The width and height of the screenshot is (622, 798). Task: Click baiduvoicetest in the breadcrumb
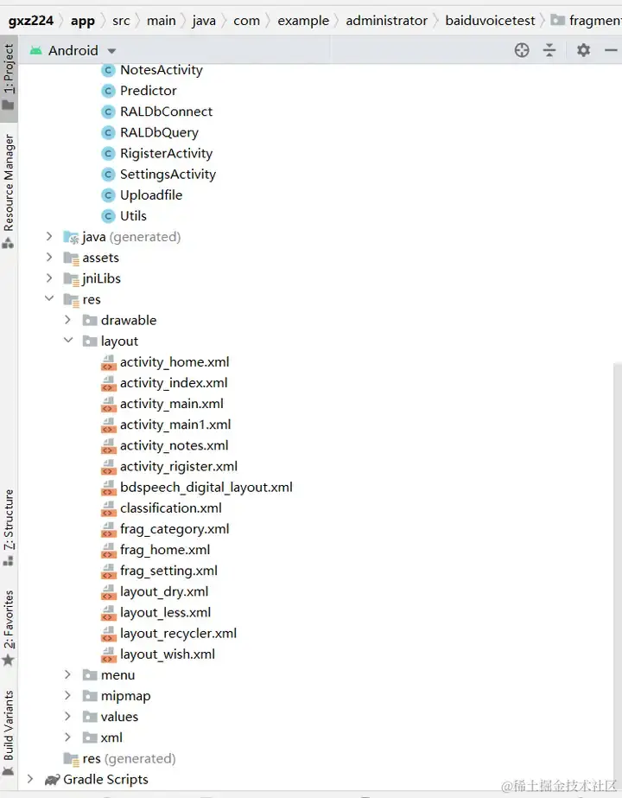coord(490,21)
